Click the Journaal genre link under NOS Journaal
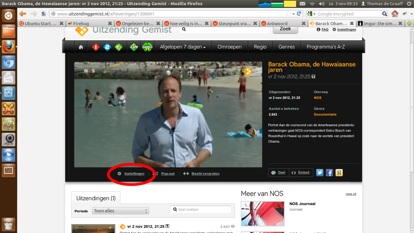414x233 pixels. tap(296, 209)
